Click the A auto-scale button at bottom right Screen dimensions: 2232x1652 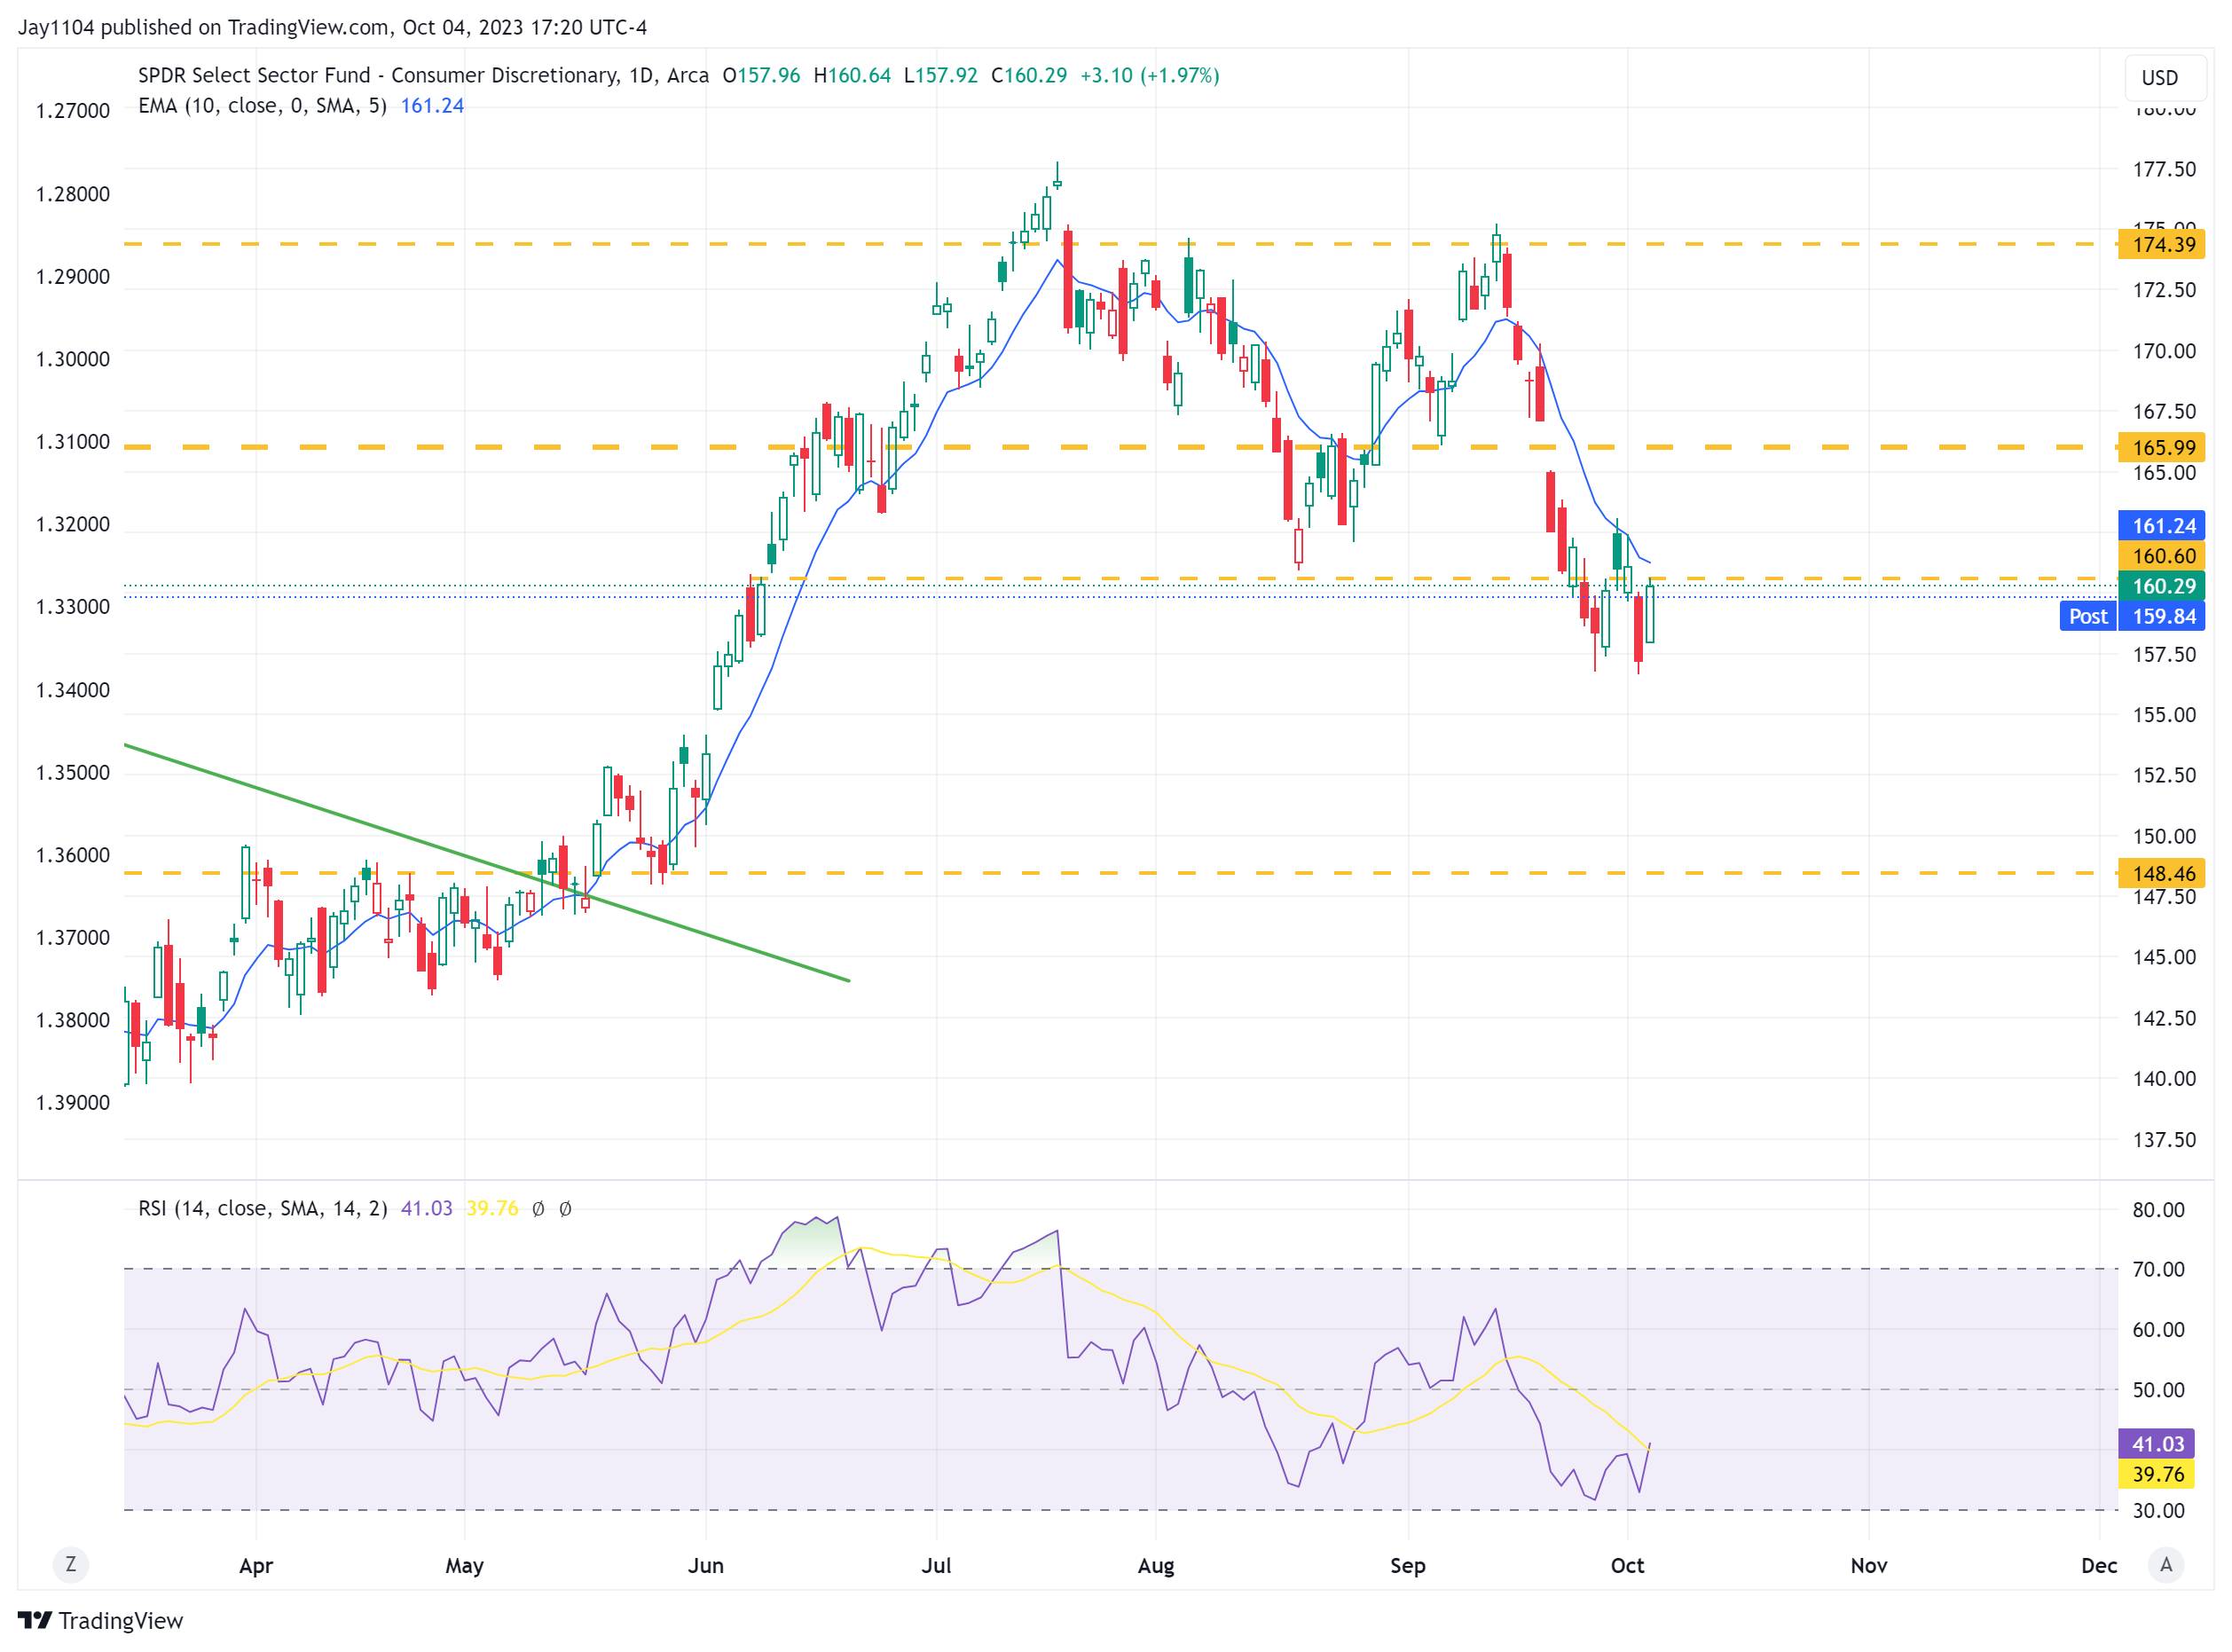(2165, 1564)
